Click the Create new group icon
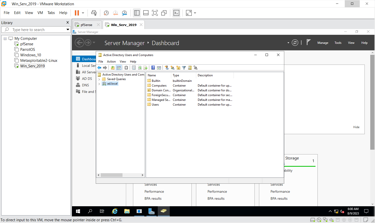 pos(172,68)
